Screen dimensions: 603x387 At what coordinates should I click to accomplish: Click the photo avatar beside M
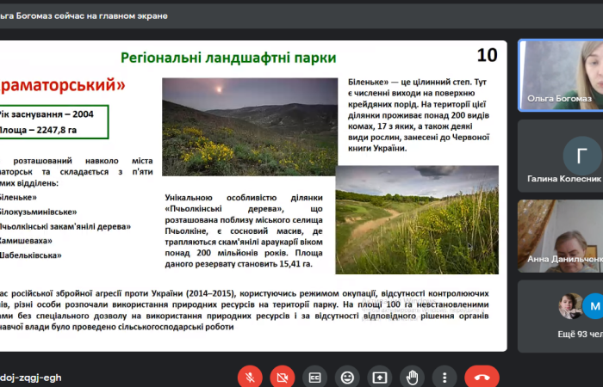[571, 306]
